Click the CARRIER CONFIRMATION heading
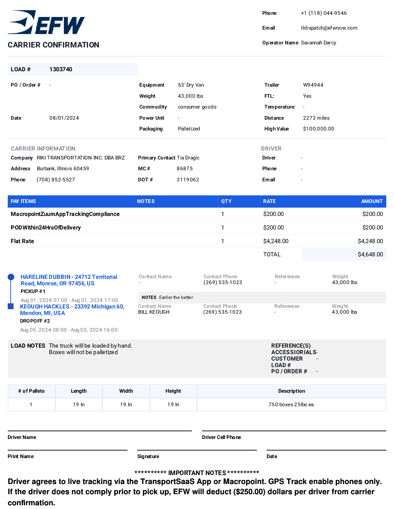The image size is (394, 509). (53, 45)
